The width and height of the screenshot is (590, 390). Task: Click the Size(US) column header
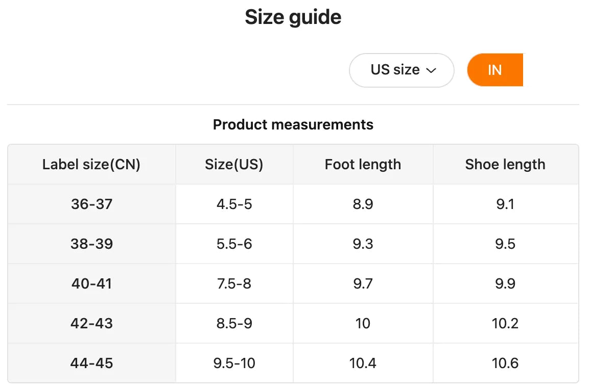pos(234,165)
